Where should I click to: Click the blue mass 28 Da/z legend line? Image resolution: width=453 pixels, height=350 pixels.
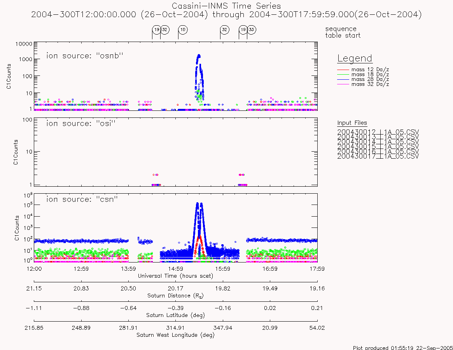(343, 79)
